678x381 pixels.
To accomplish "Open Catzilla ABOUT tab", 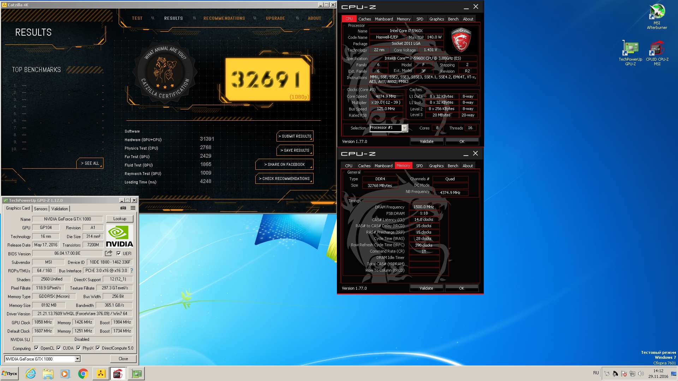I will [x=314, y=18].
